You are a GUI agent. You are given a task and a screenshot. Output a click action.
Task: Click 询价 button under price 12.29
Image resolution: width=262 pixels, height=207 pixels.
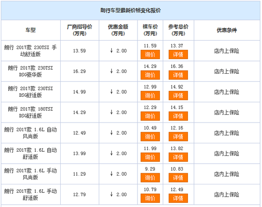click(x=150, y=116)
